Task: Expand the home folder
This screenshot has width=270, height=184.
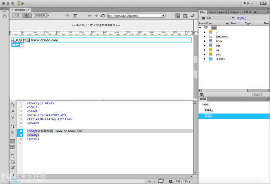Action: click(205, 41)
